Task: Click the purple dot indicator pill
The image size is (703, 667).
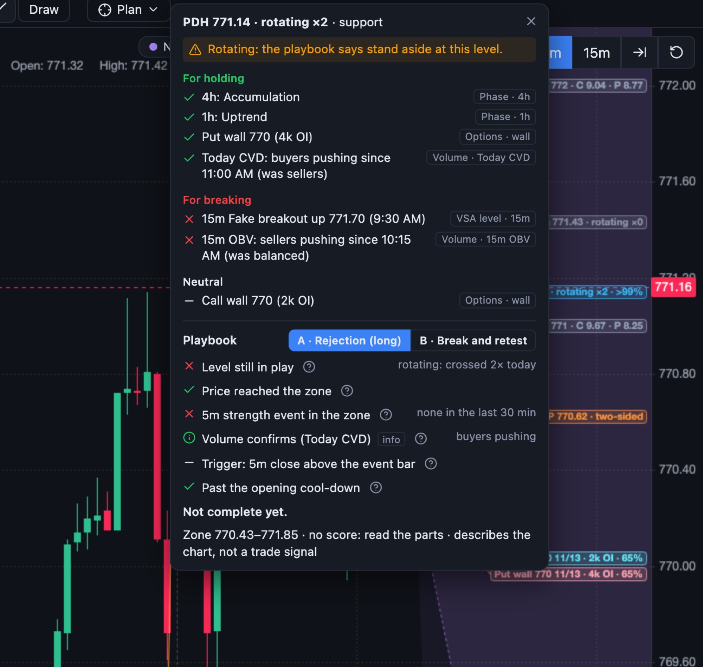Action: 154,47
